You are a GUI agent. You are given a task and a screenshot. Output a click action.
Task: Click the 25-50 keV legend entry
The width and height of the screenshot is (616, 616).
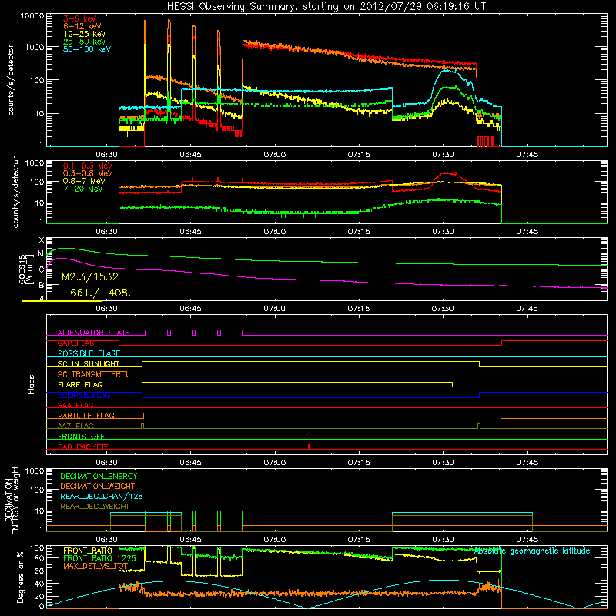(x=85, y=42)
